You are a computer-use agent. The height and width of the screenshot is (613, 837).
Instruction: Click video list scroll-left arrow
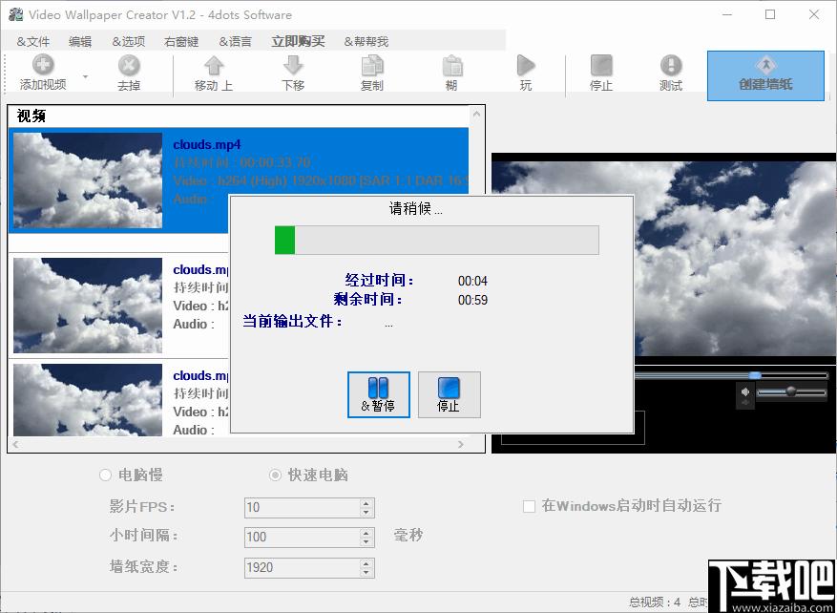(15, 444)
